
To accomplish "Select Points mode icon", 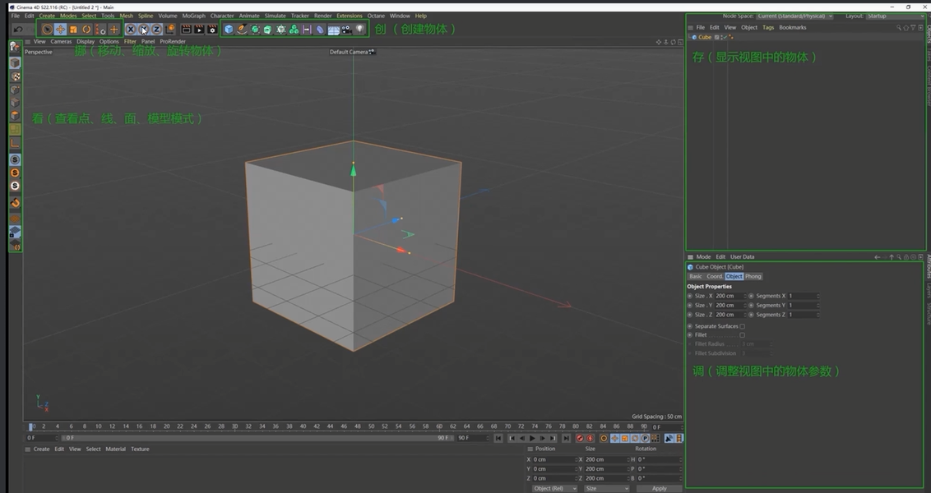I will click(x=15, y=90).
